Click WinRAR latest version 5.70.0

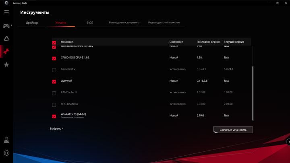200,116
